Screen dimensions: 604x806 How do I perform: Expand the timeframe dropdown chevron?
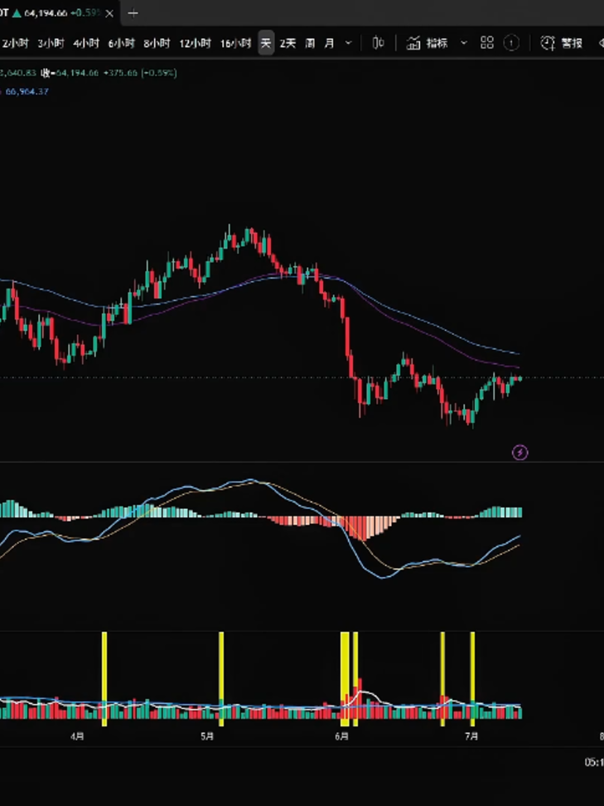coord(348,43)
